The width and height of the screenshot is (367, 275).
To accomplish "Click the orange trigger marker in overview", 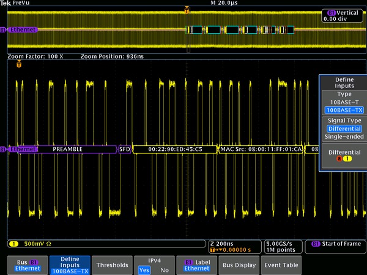I will click(x=187, y=10).
